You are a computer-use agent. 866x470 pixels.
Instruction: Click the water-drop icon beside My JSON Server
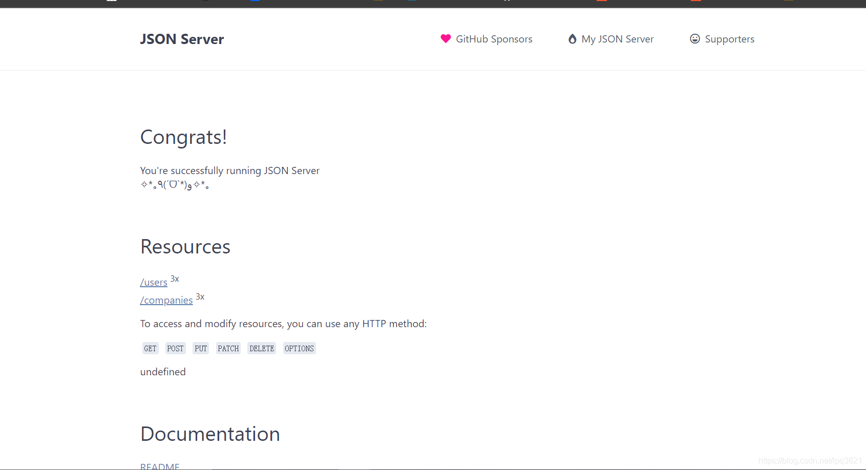(572, 39)
